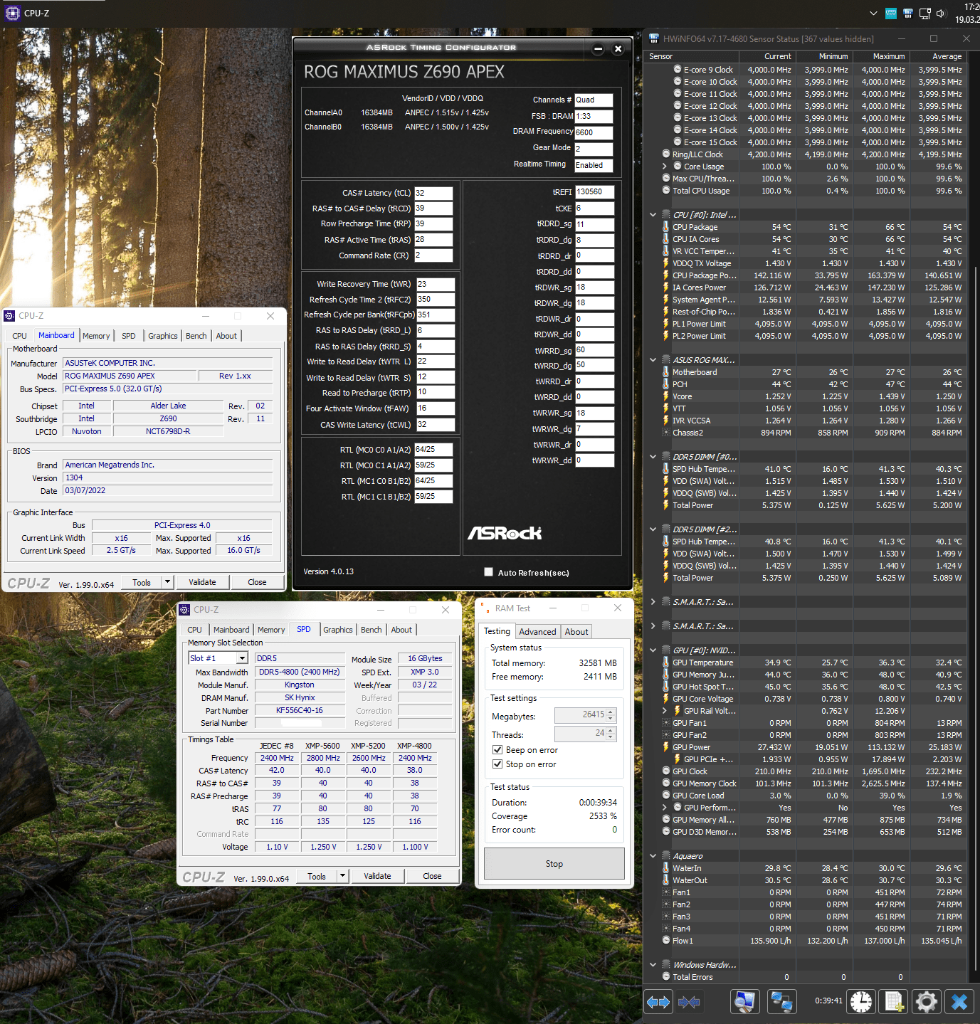Click CPU-Z SPD window title icon

click(x=184, y=610)
